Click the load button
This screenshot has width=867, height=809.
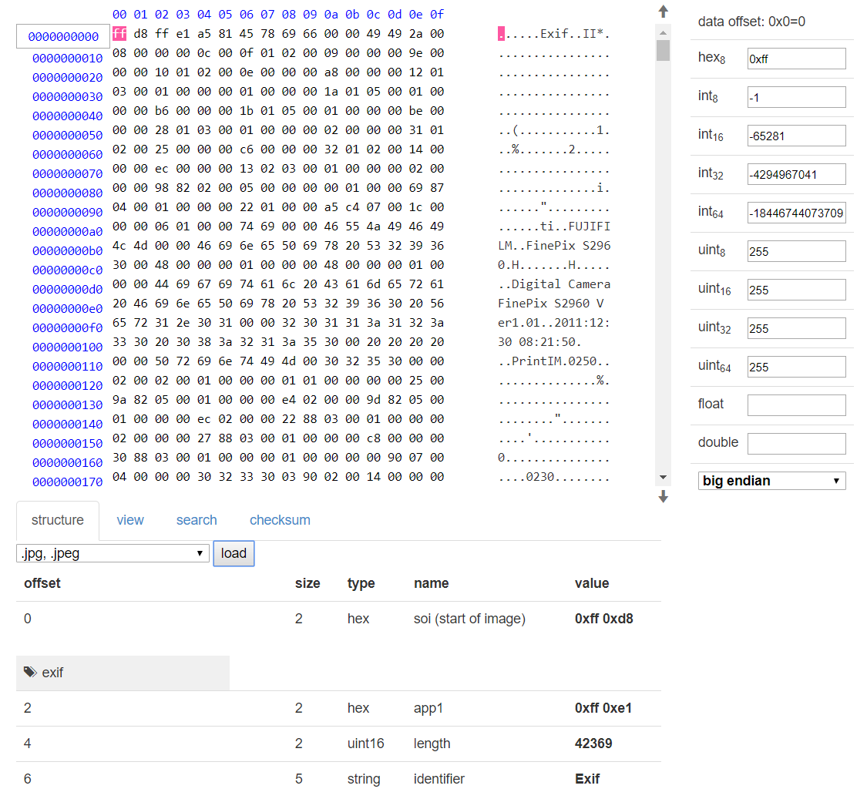pos(234,553)
